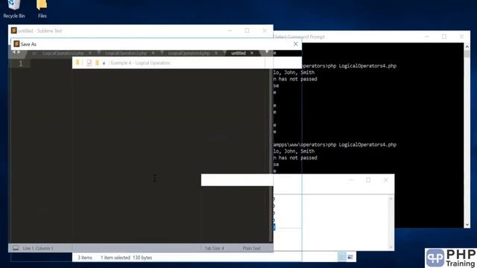The image size is (477, 268).
Task: Click Line 1, Column 1 status indicator
Action: coord(38,248)
